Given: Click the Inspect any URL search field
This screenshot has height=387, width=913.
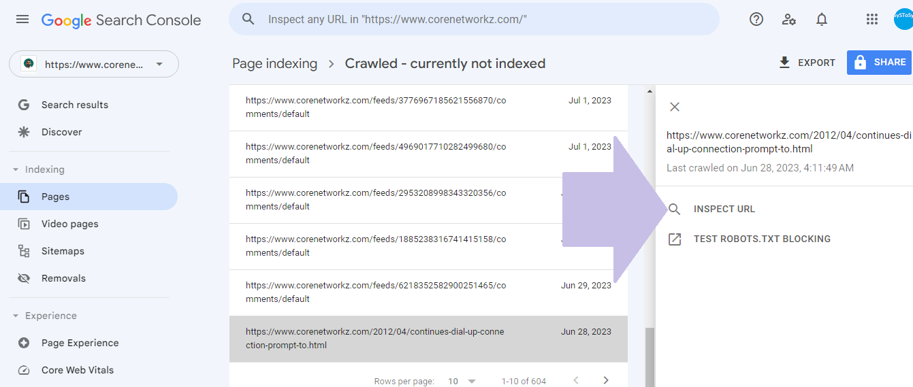Looking at the screenshot, I should coord(474,19).
